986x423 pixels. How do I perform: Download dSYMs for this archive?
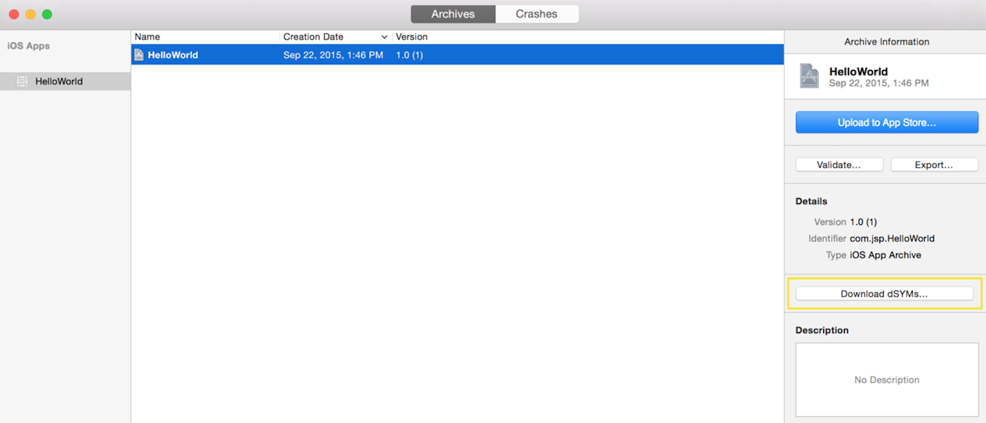coord(884,294)
